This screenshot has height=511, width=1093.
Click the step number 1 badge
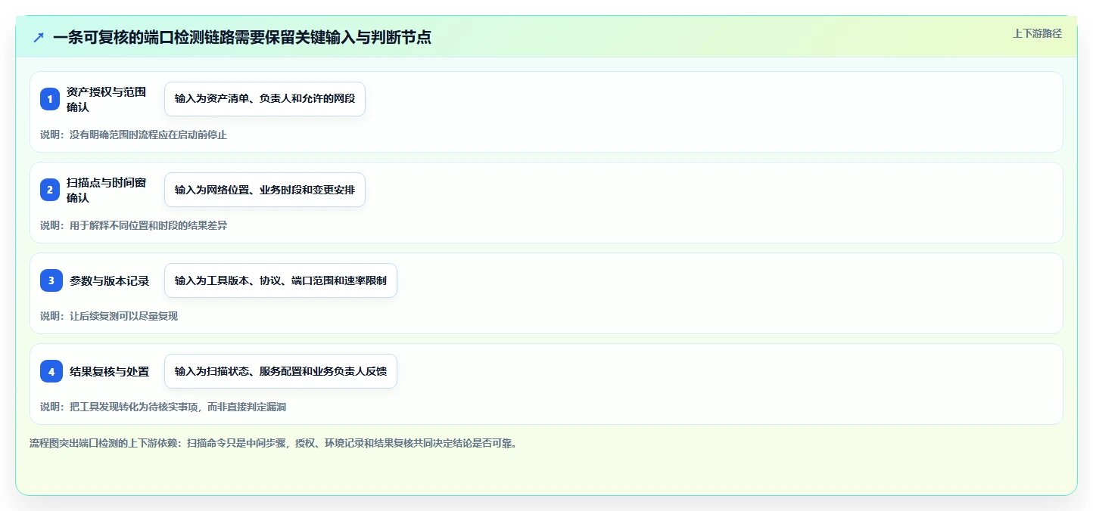(x=50, y=99)
